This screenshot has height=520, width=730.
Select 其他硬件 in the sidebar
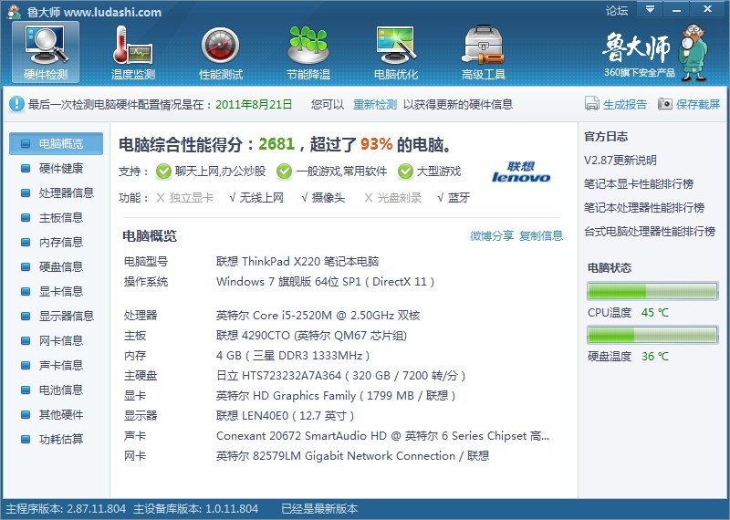[x=56, y=415]
